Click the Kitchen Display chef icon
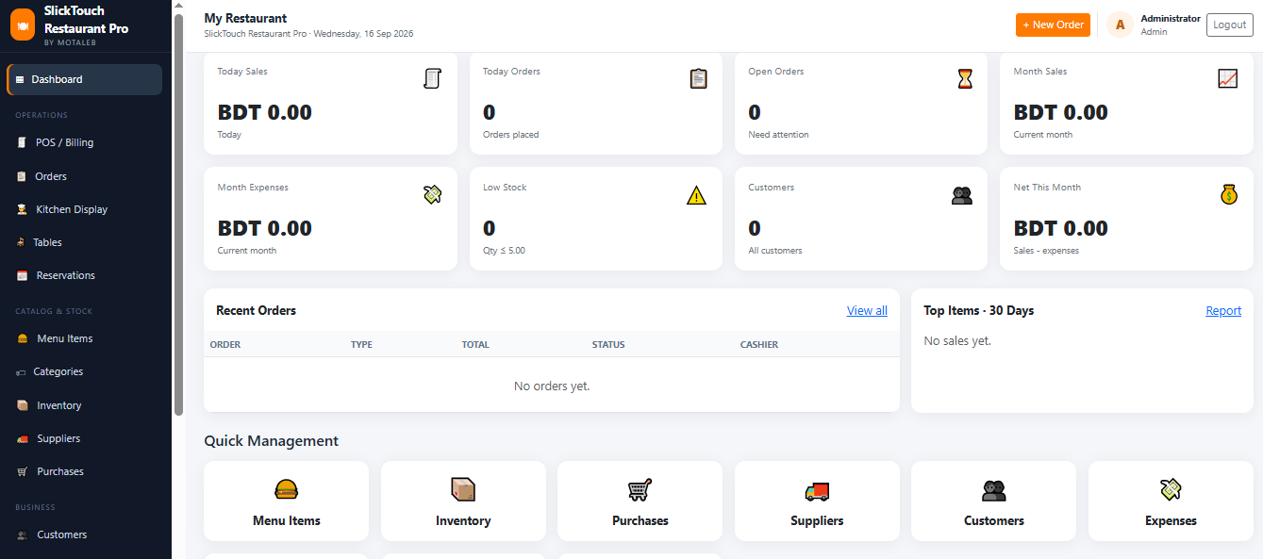This screenshot has width=1263, height=559. 22,209
